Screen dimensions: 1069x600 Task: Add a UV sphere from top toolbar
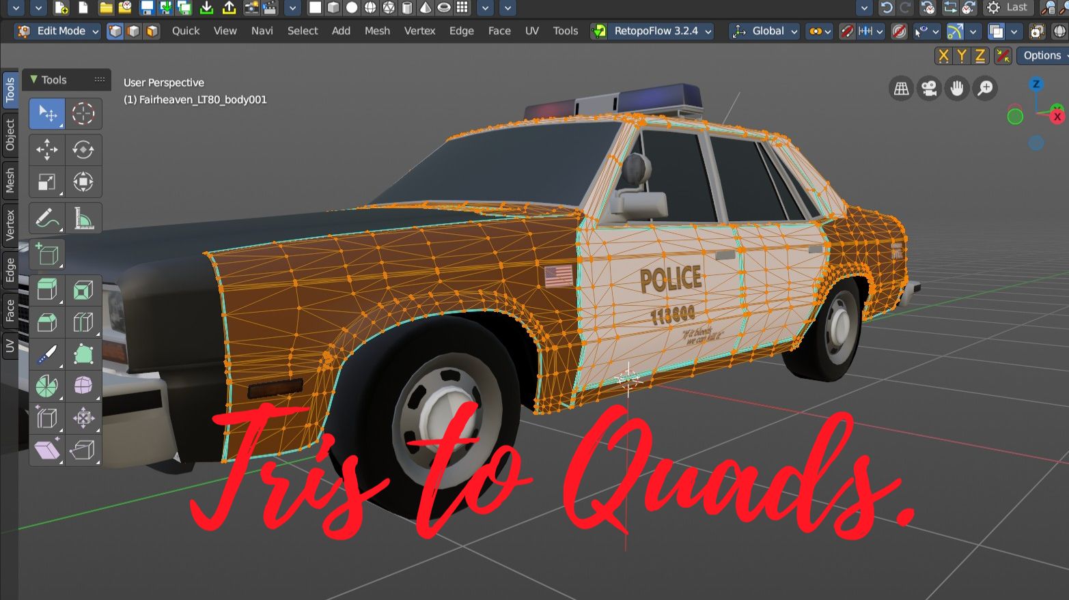[370, 8]
